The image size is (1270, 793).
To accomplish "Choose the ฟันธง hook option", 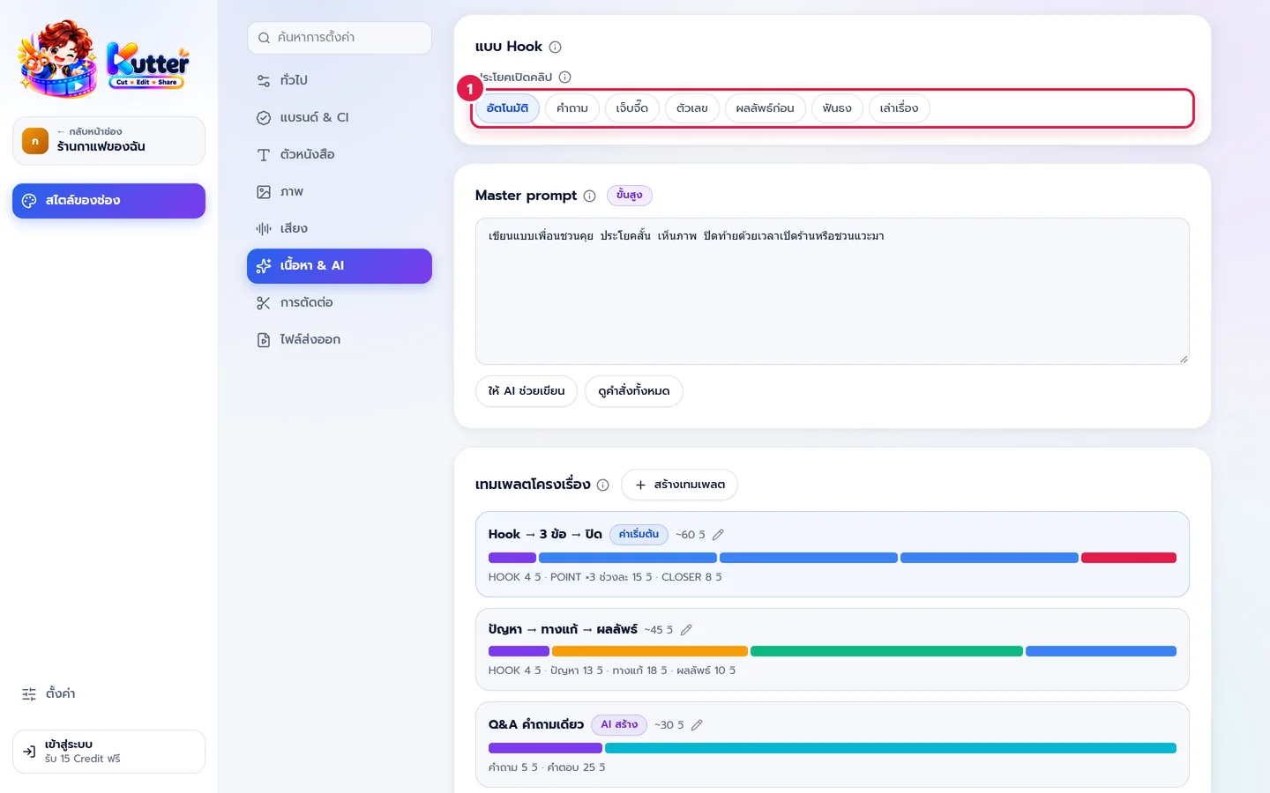I will [x=837, y=108].
